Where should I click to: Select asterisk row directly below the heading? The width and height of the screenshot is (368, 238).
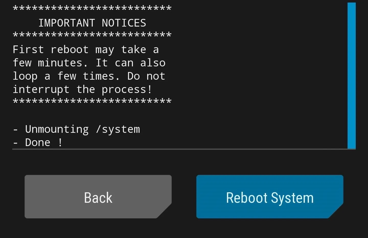92,35
